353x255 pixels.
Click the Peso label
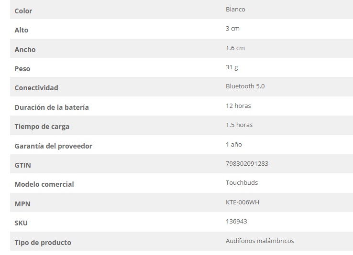[22, 69]
